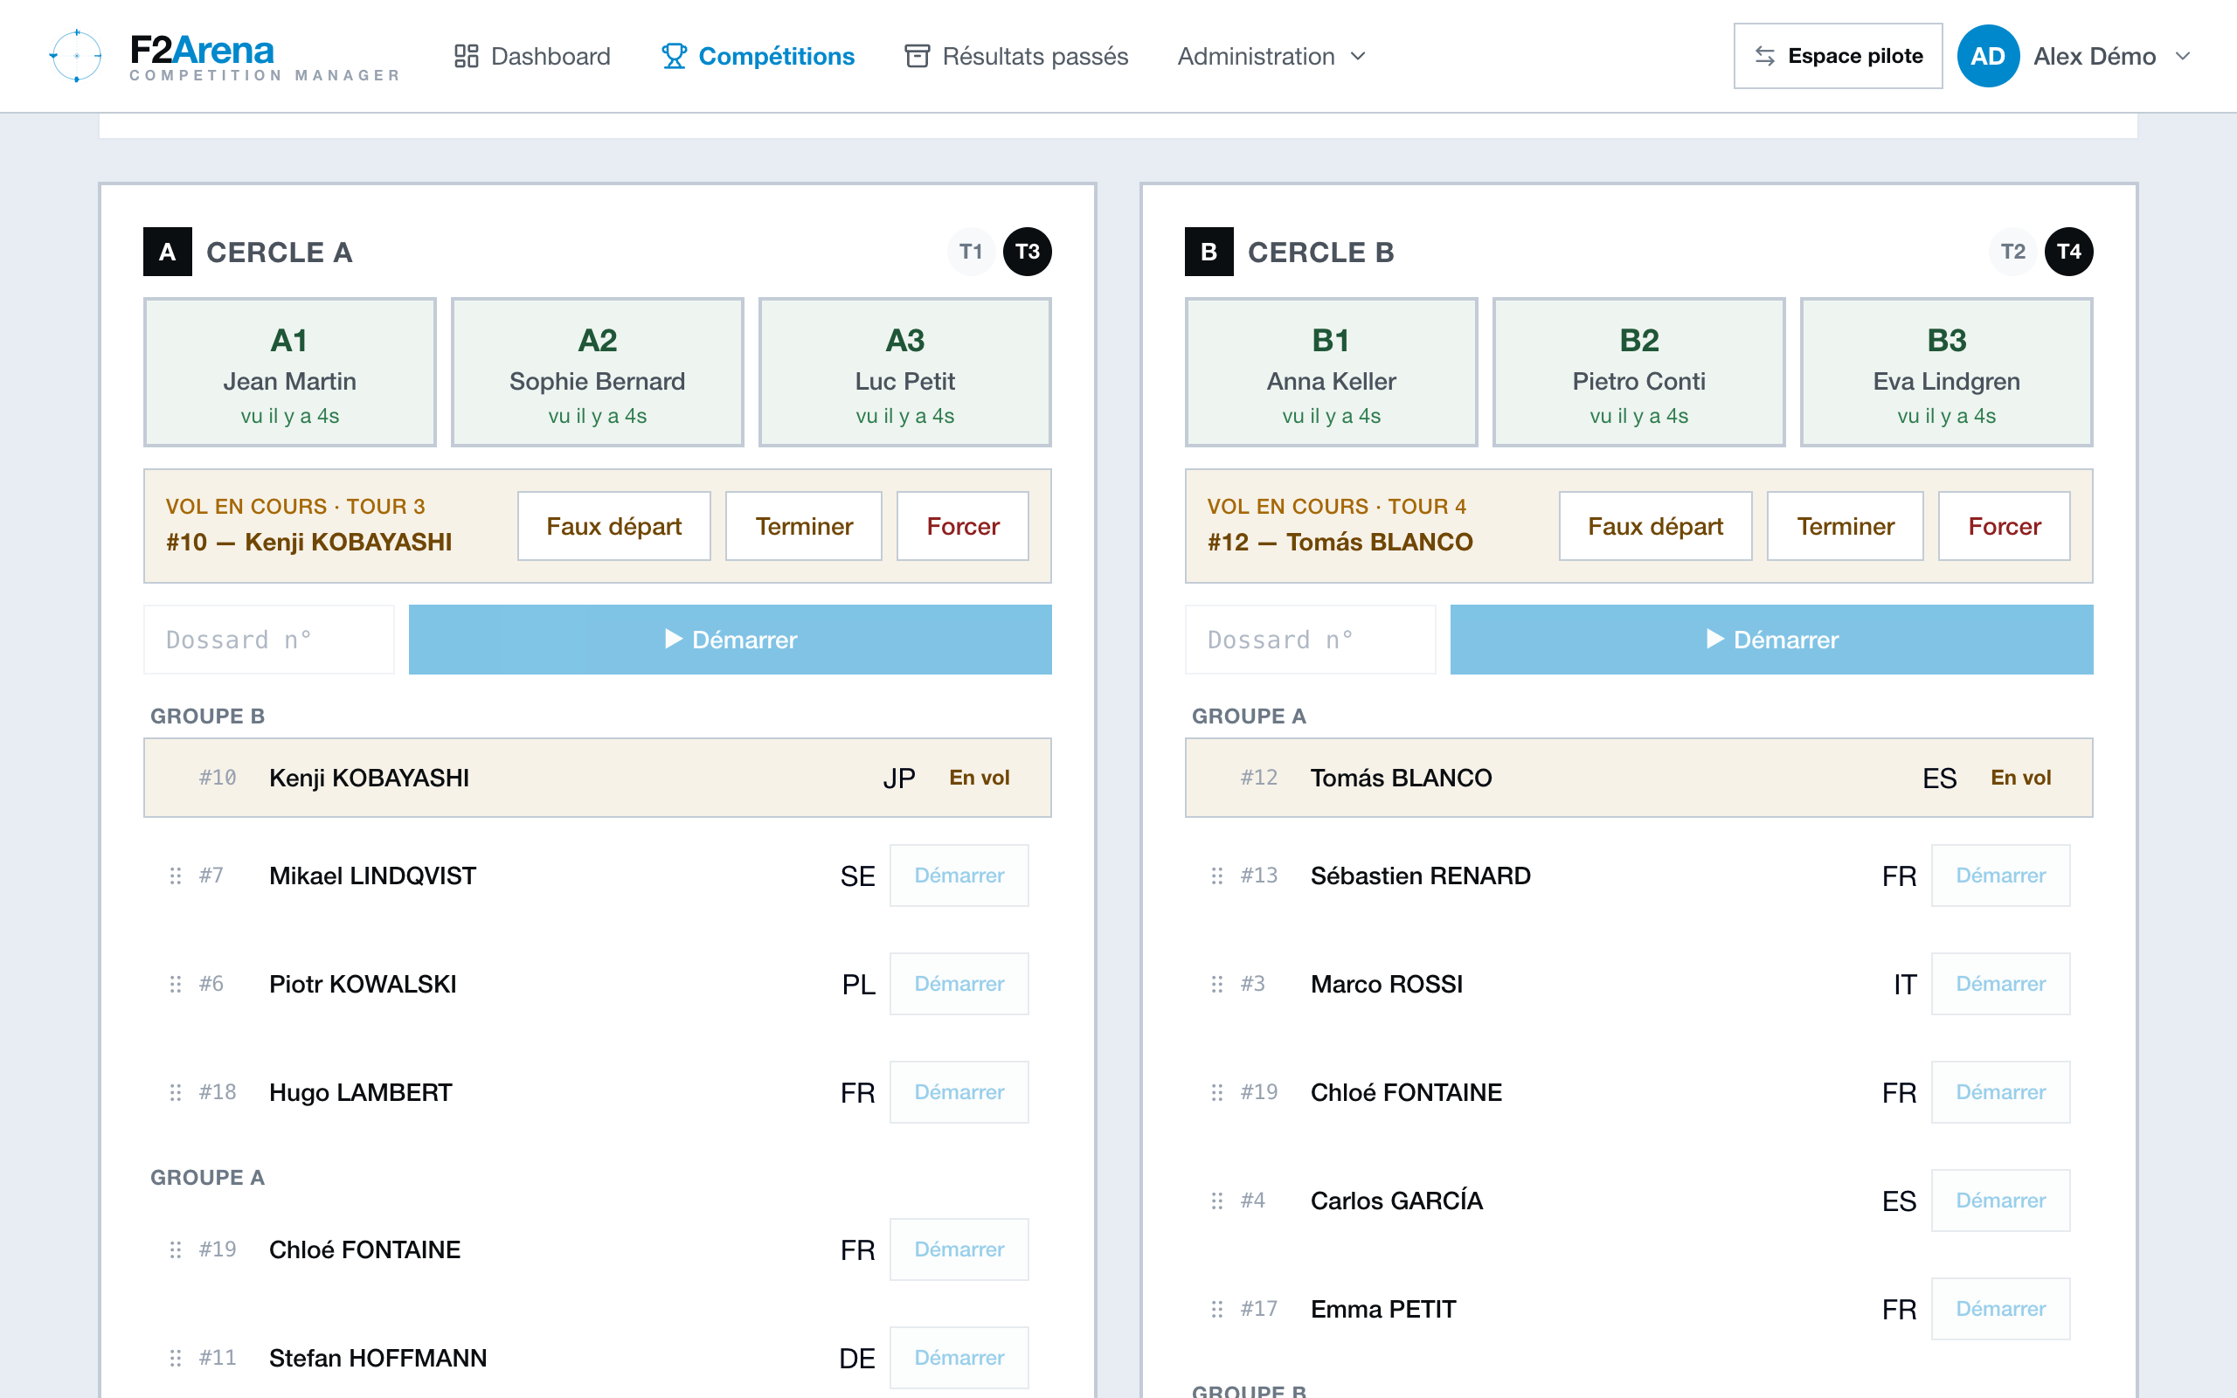Click the big Démarrer button in Cercle B
This screenshot has height=1398, width=2237.
[x=1772, y=640]
